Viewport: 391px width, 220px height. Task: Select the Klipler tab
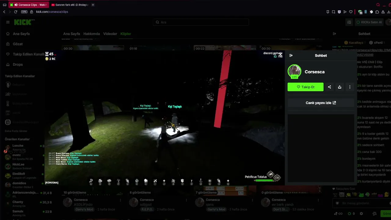tap(126, 34)
